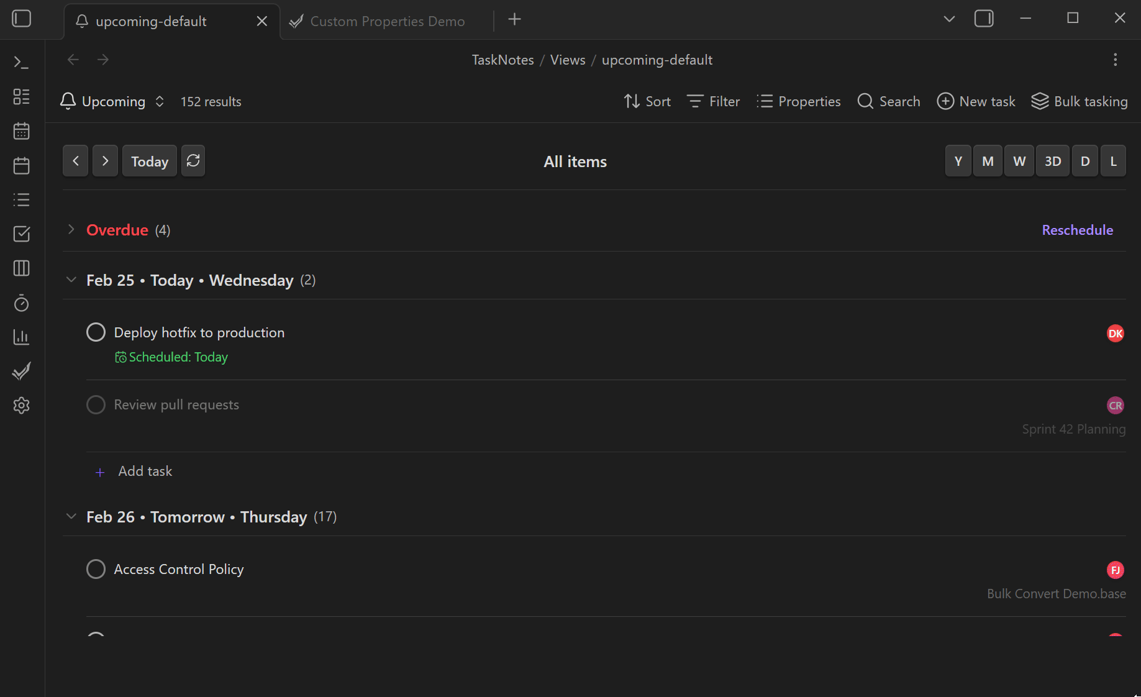Switch to Custom Properties Demo tab
The height and width of the screenshot is (697, 1141).
point(386,21)
